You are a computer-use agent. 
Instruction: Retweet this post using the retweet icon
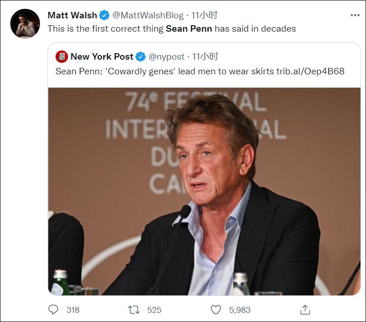point(134,310)
